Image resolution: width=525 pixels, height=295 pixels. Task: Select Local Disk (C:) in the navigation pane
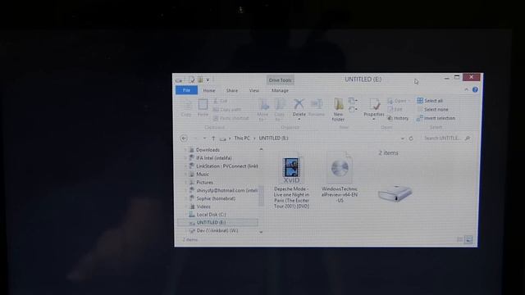(211, 215)
